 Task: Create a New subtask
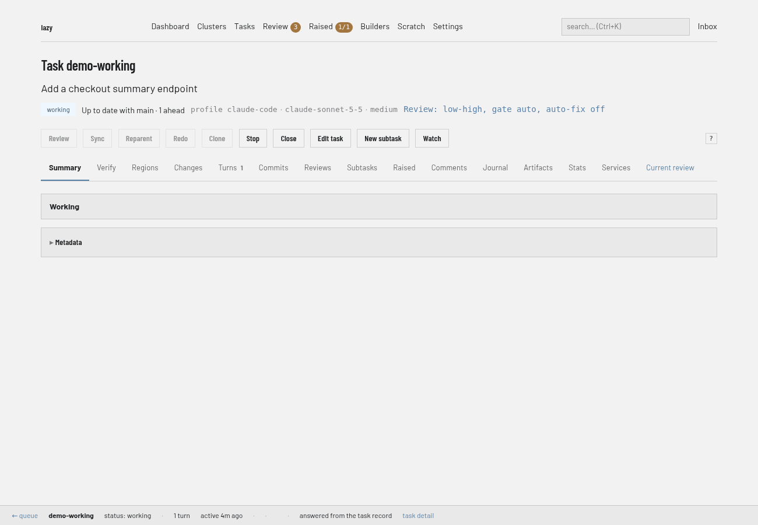[x=383, y=138]
